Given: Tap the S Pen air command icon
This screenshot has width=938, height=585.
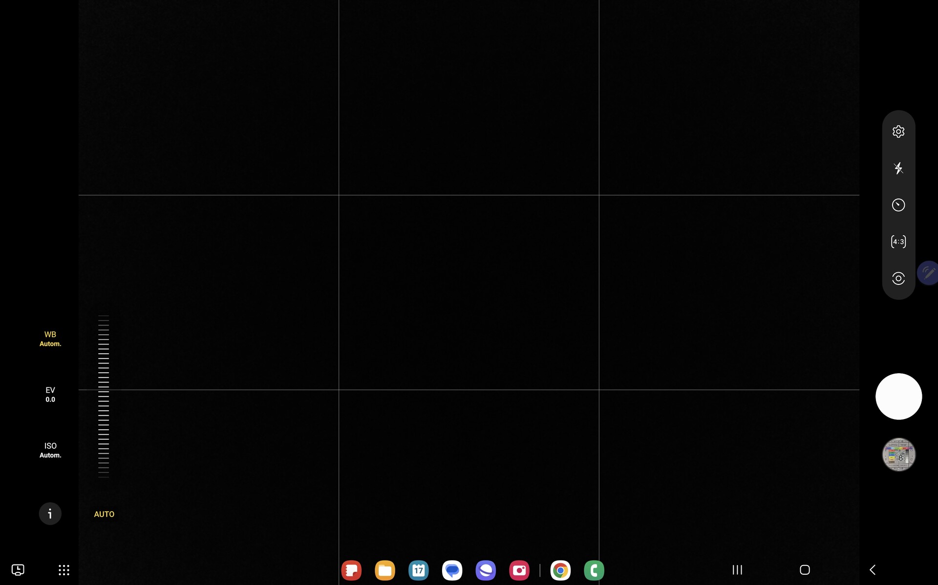Looking at the screenshot, I should 928,273.
